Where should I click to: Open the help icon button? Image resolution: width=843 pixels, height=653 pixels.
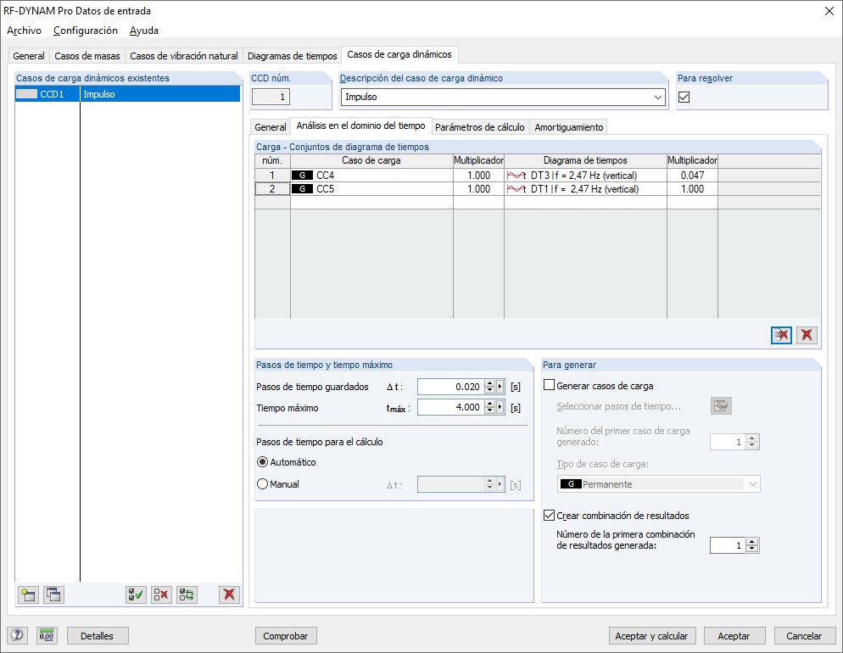point(17,635)
